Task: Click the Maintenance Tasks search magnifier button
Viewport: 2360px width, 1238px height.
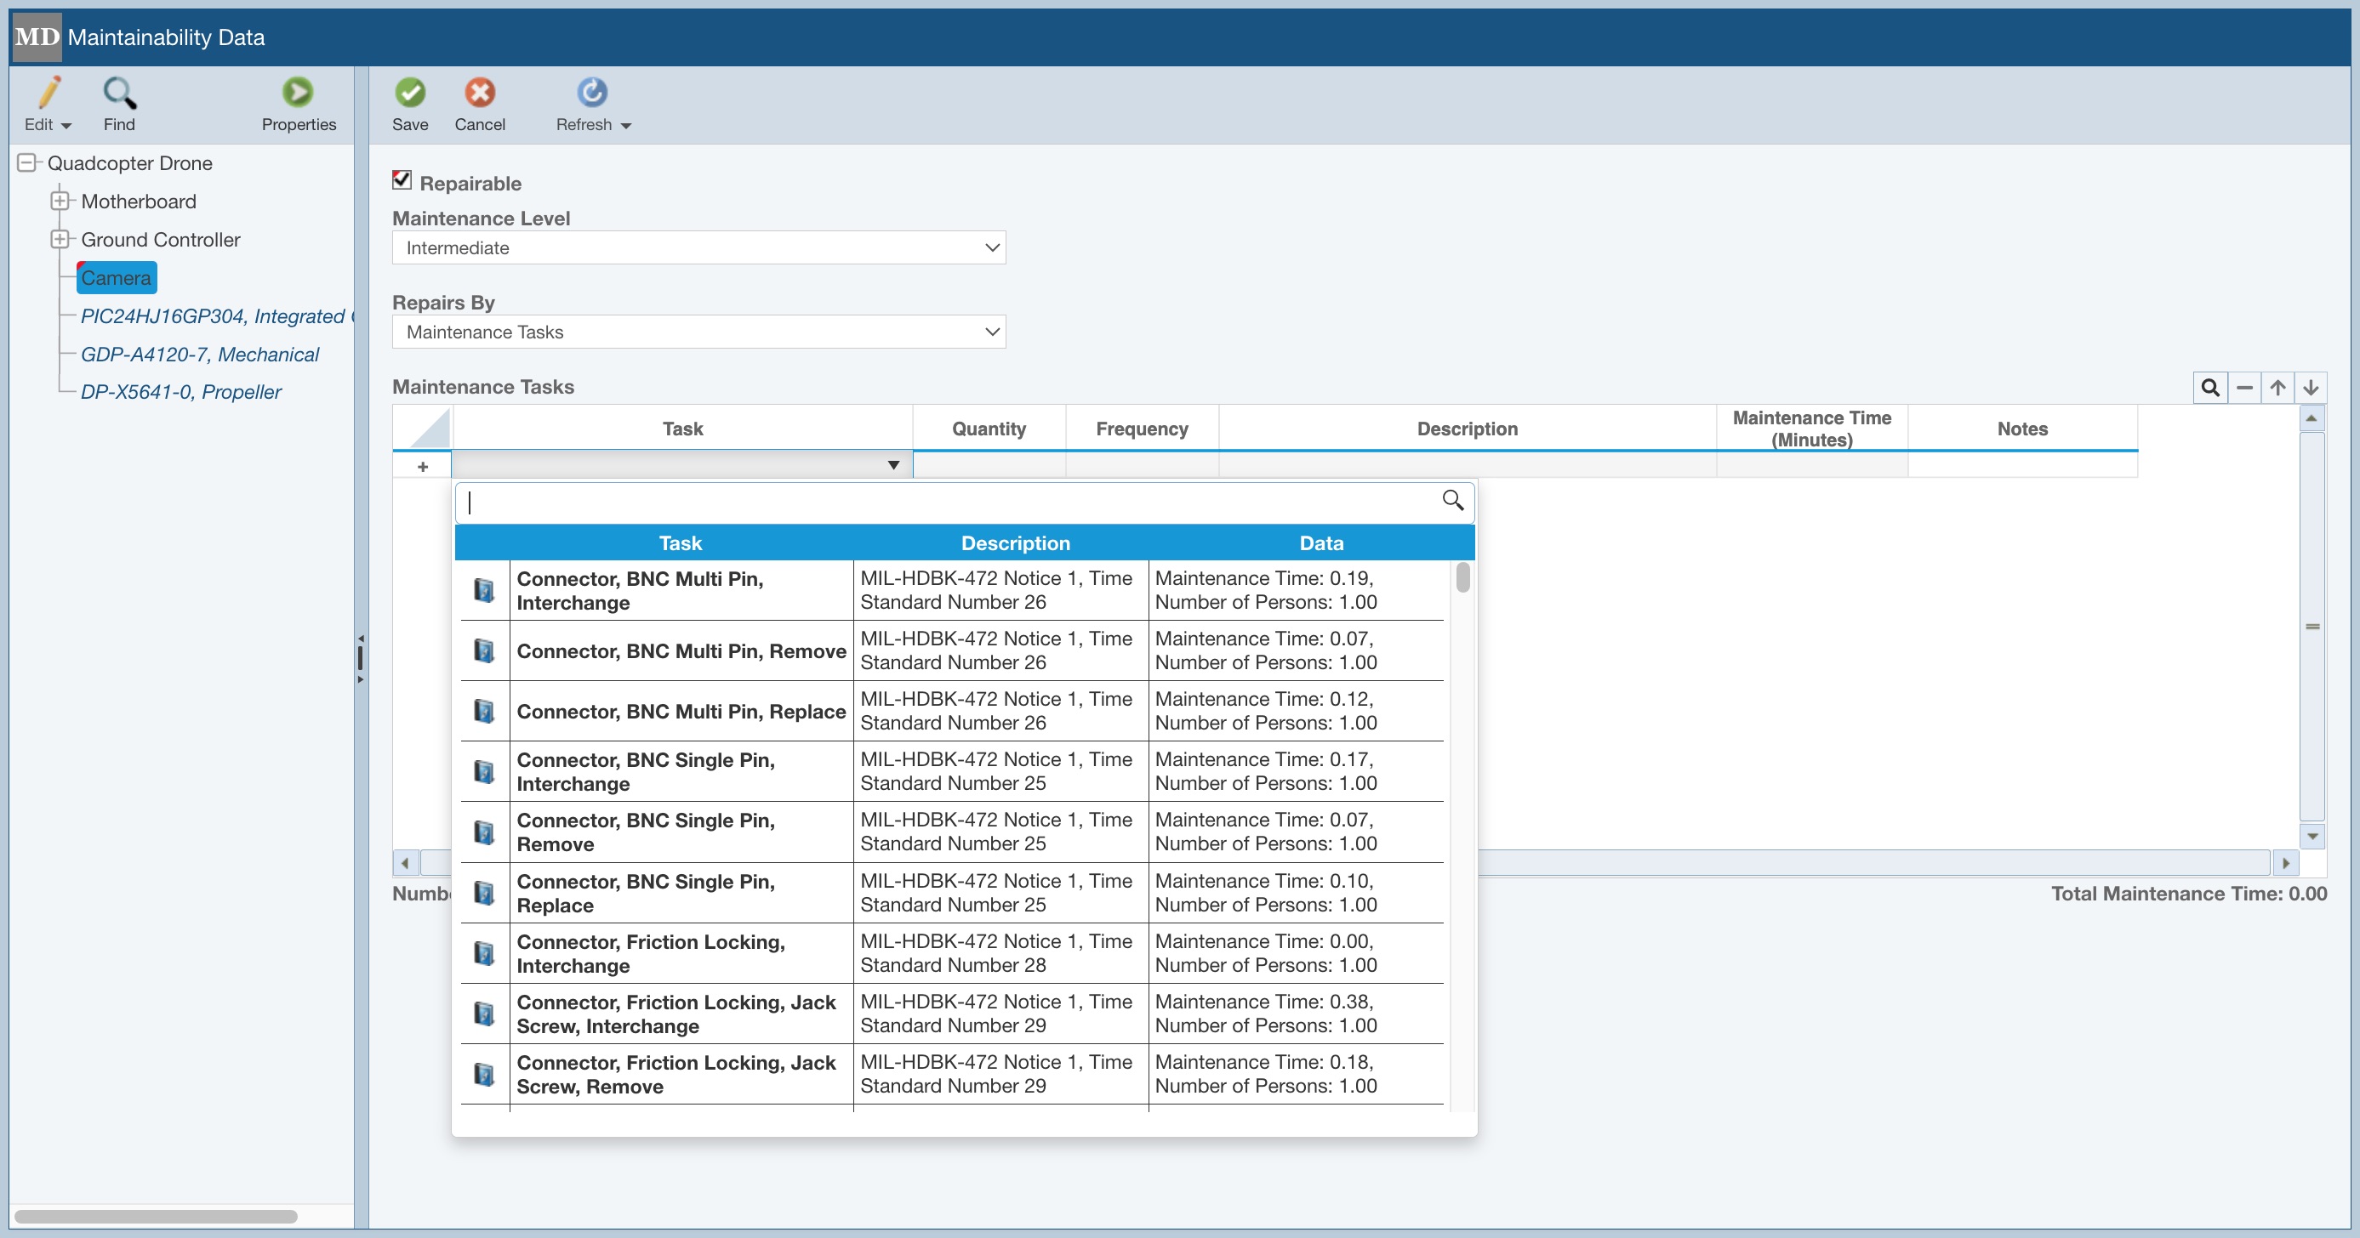Action: 2209,388
